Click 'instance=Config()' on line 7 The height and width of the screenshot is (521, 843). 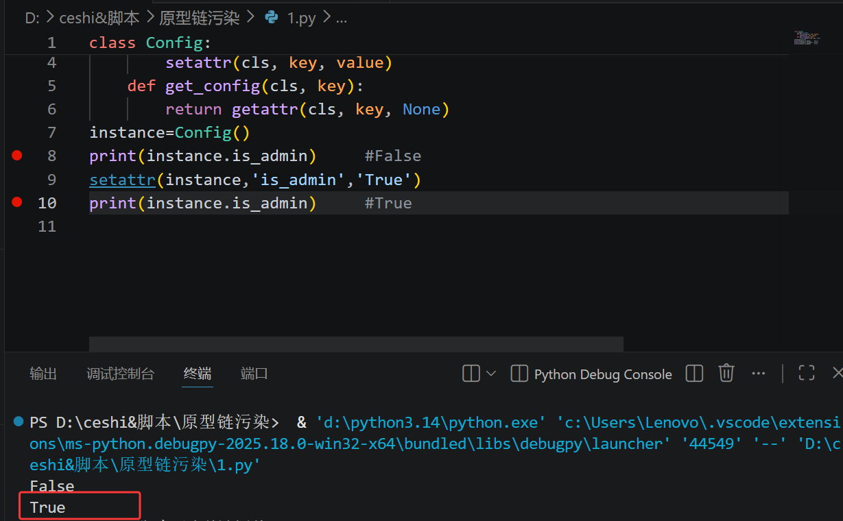coord(170,132)
